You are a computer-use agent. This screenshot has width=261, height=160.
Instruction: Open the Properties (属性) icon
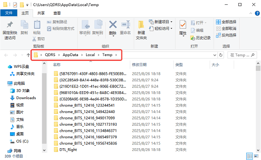(183, 25)
